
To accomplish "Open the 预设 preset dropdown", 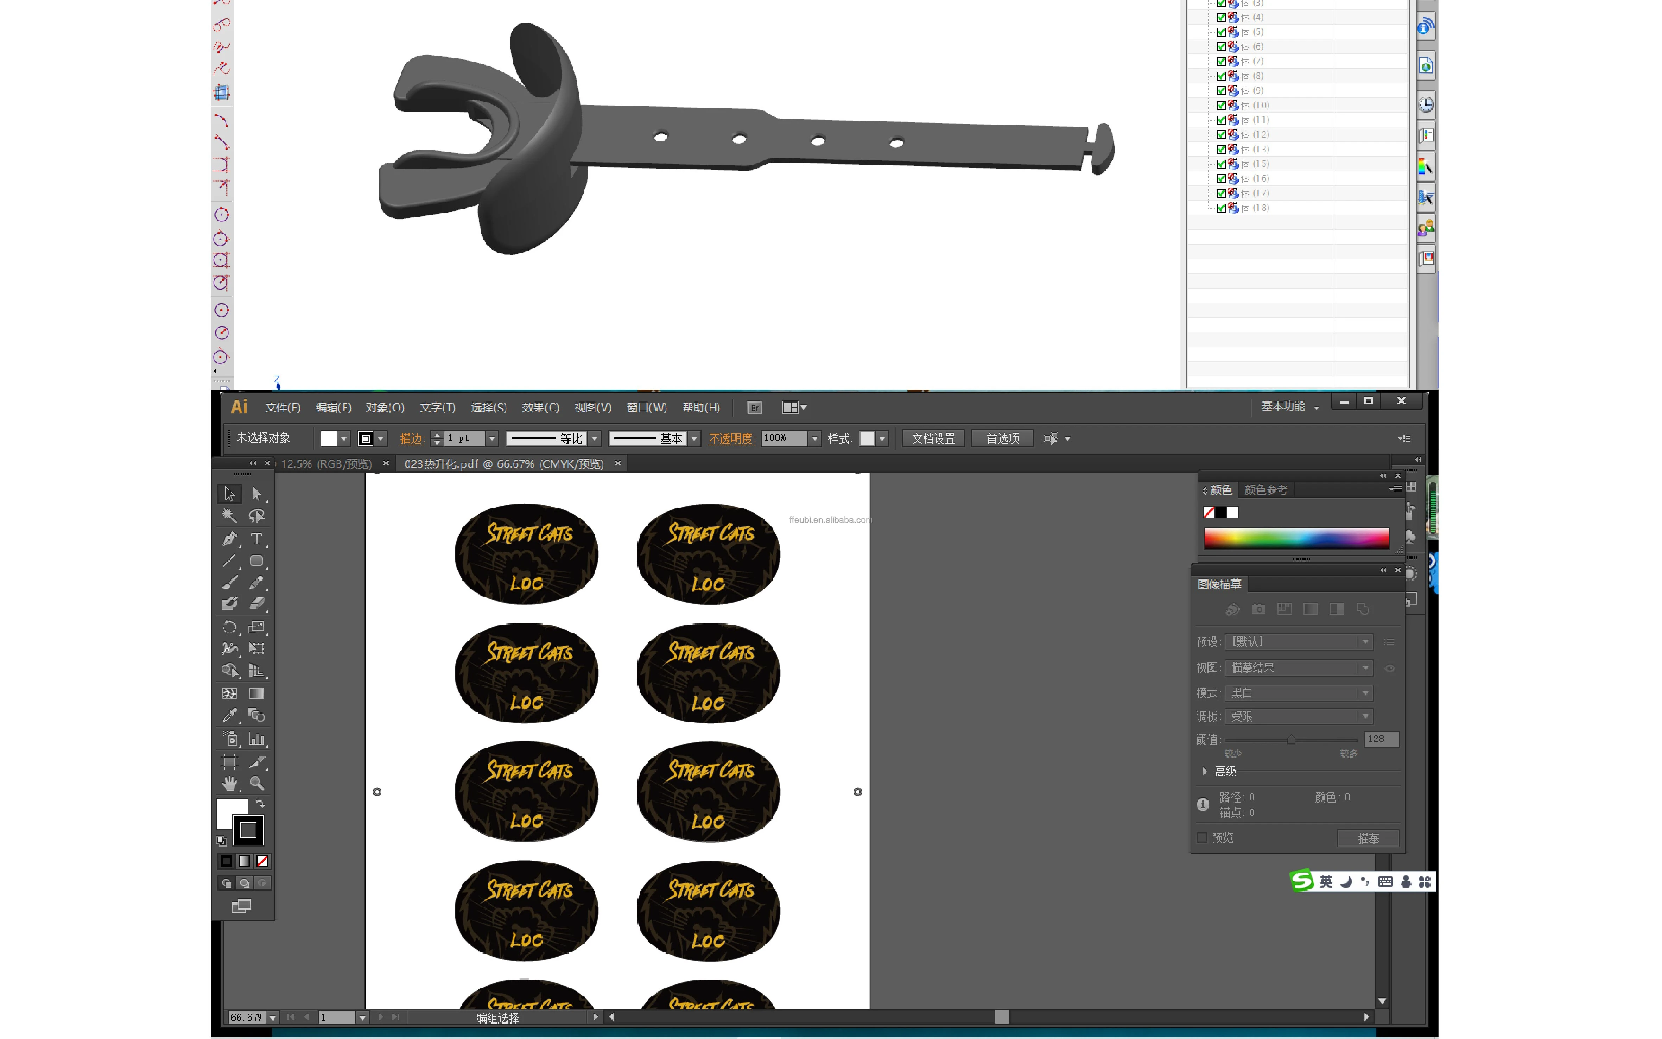I will [x=1299, y=642].
